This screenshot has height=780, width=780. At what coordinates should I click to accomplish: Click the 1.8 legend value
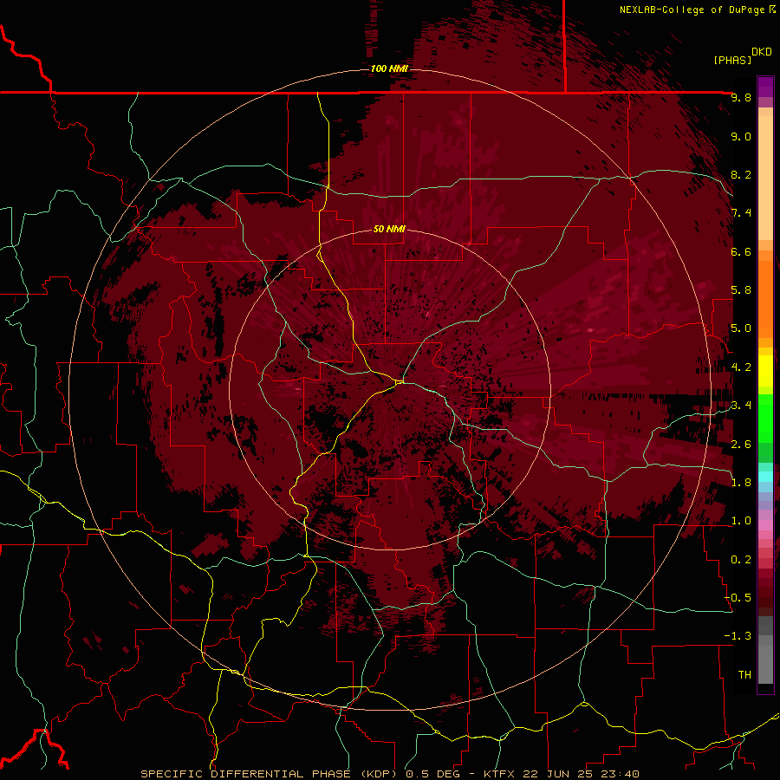[x=741, y=483]
